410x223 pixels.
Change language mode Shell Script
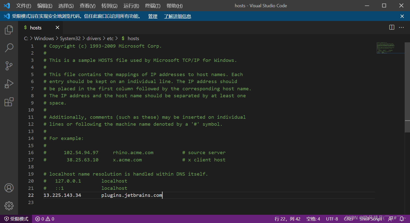(371, 219)
